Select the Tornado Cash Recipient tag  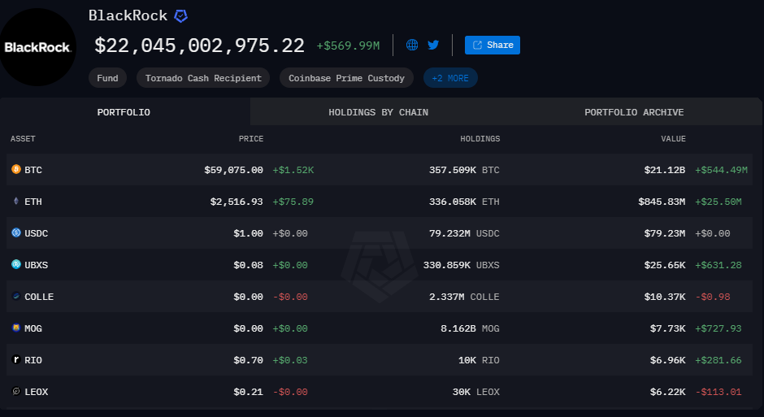coord(203,78)
